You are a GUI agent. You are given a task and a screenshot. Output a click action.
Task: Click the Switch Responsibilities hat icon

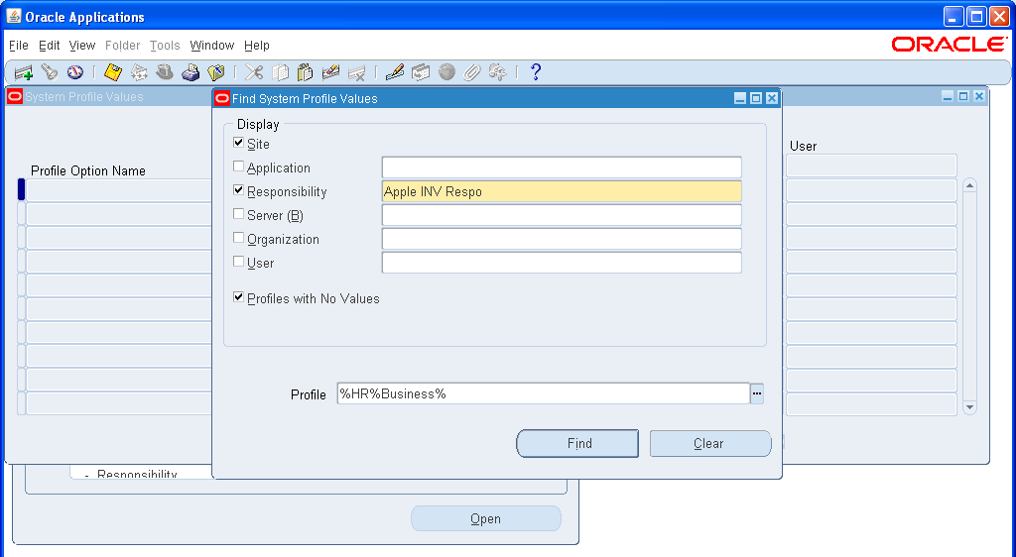pyautogui.click(x=165, y=72)
